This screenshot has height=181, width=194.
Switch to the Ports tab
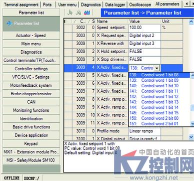pos(47,5)
